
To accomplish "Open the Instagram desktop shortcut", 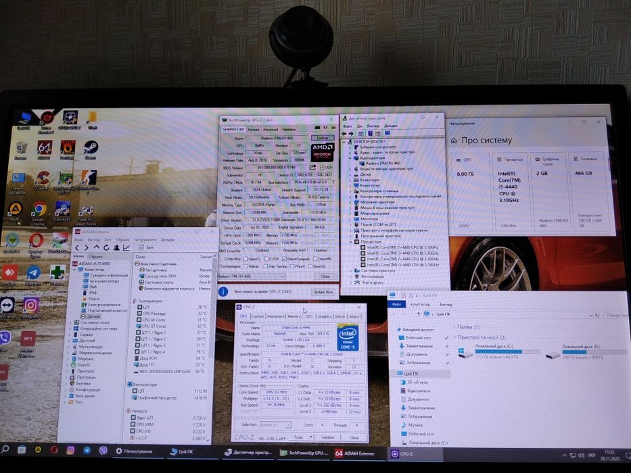I will click(30, 307).
